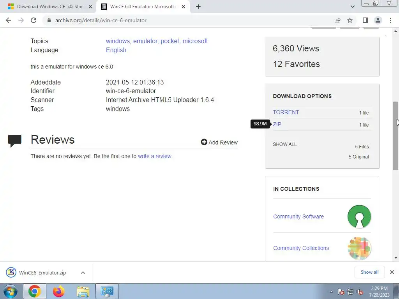Close the downloads bar

[x=392, y=272]
